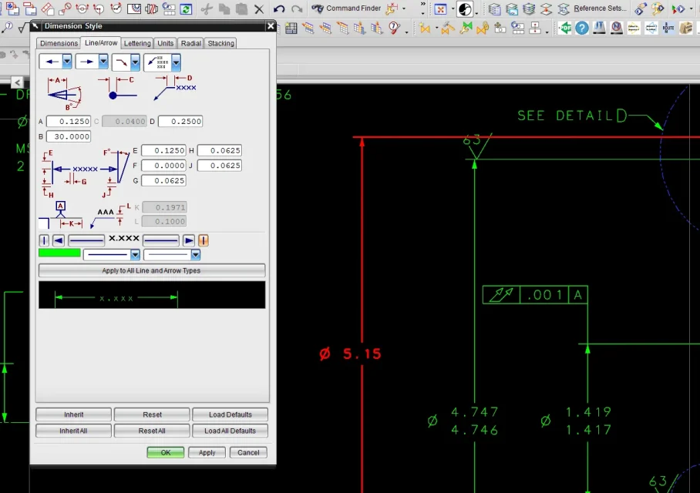Expand the leader stub style dropdown

[136, 62]
